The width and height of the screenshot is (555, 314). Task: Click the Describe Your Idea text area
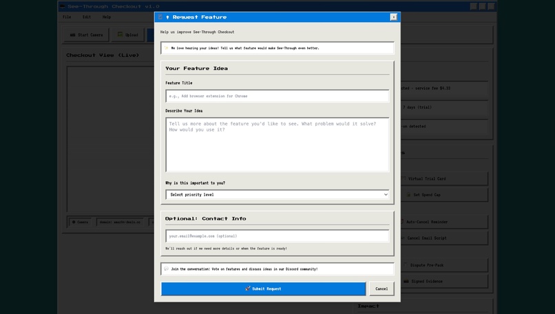click(277, 145)
